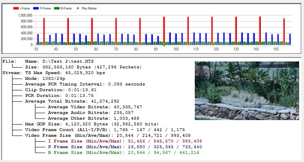304x162 pixels.
Task: Click the blue P-Frame legend swatch
Action: (x=36, y=8)
